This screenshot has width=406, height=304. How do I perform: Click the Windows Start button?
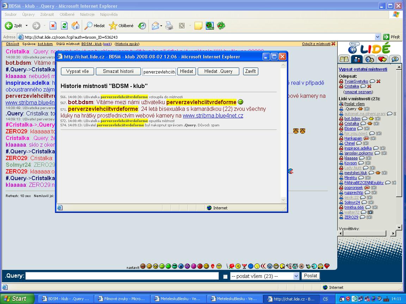point(17,299)
